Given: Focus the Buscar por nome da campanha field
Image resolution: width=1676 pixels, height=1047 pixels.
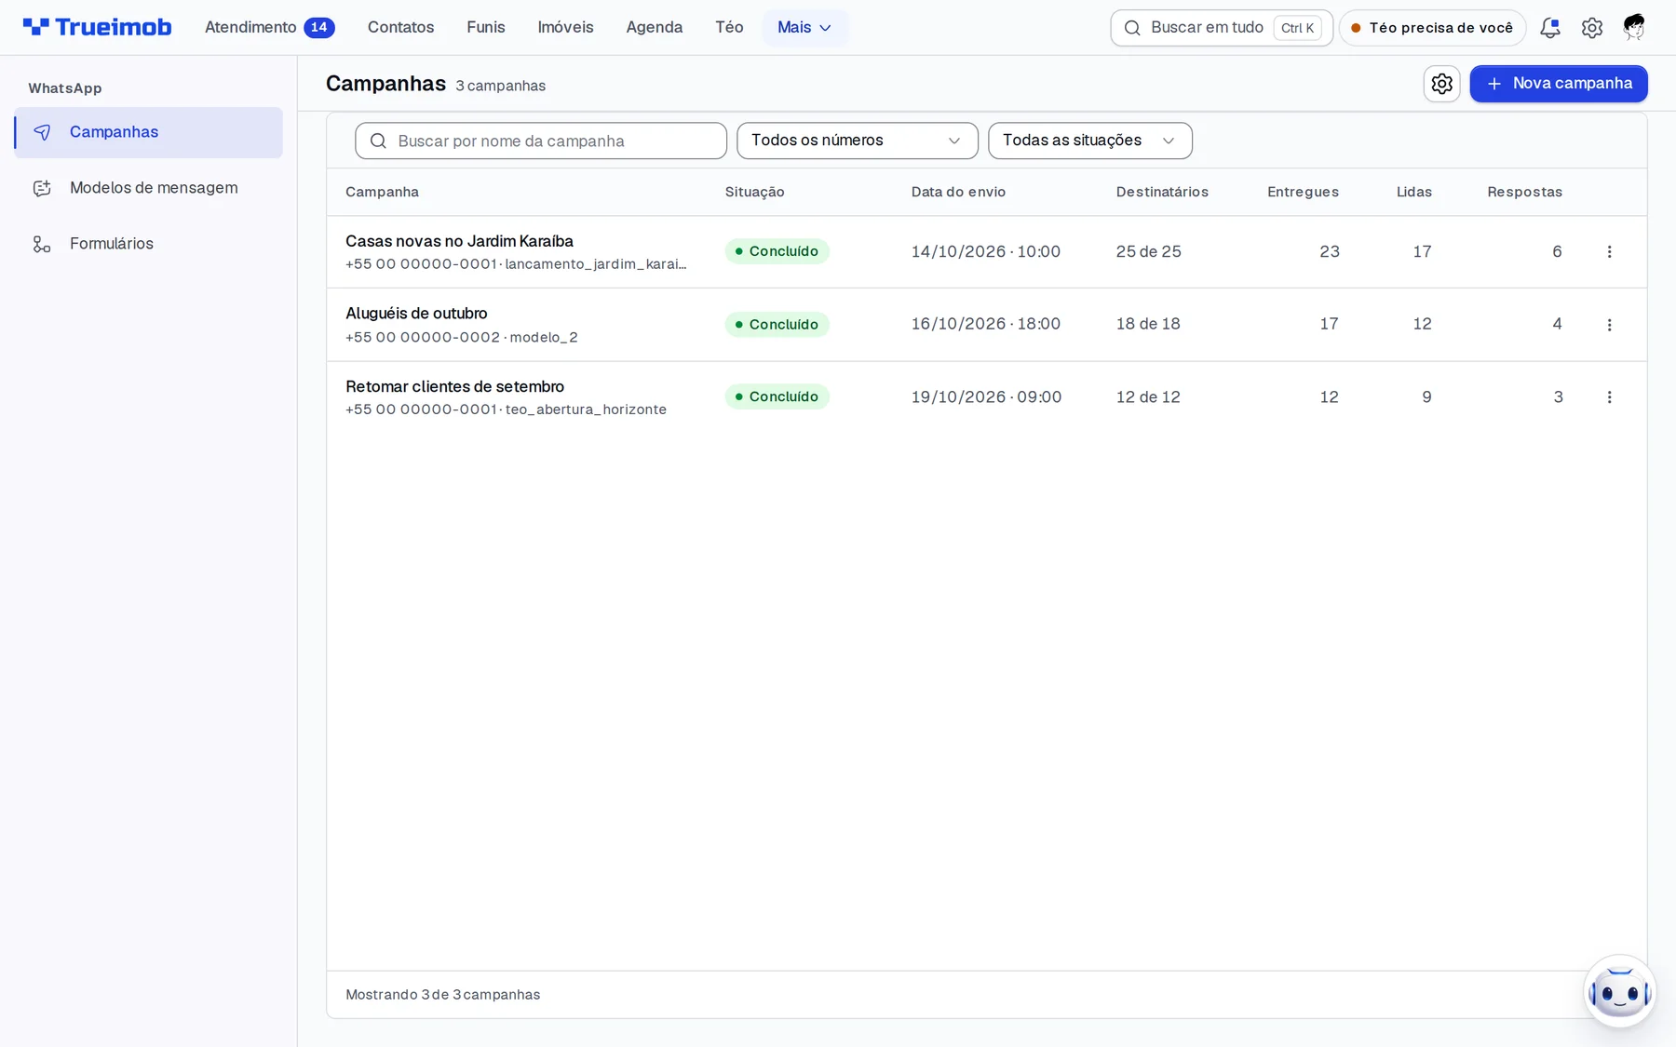Looking at the screenshot, I should tap(541, 141).
